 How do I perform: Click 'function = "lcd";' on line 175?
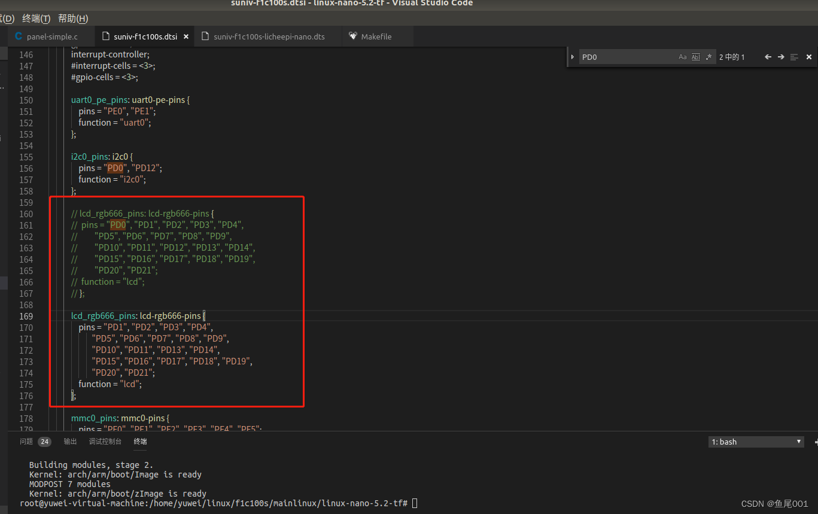click(x=110, y=384)
